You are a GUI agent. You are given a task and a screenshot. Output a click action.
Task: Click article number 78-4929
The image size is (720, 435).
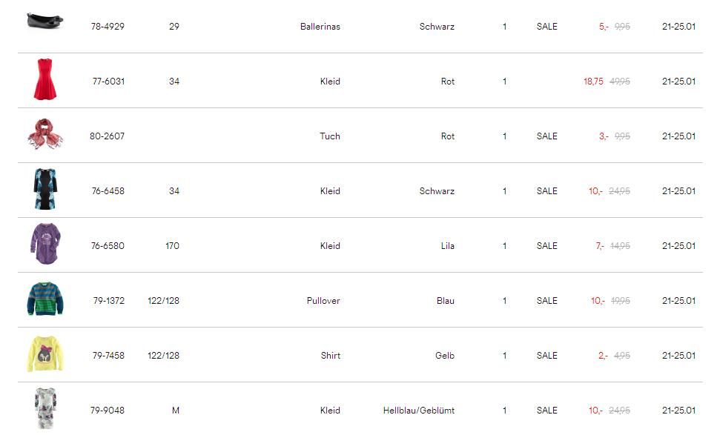tap(108, 27)
